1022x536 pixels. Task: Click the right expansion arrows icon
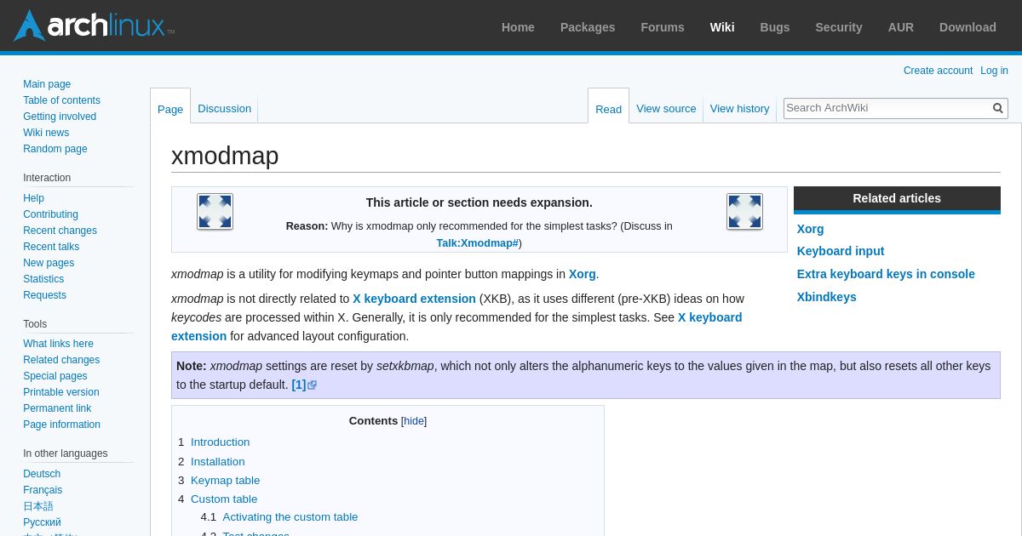point(744,211)
